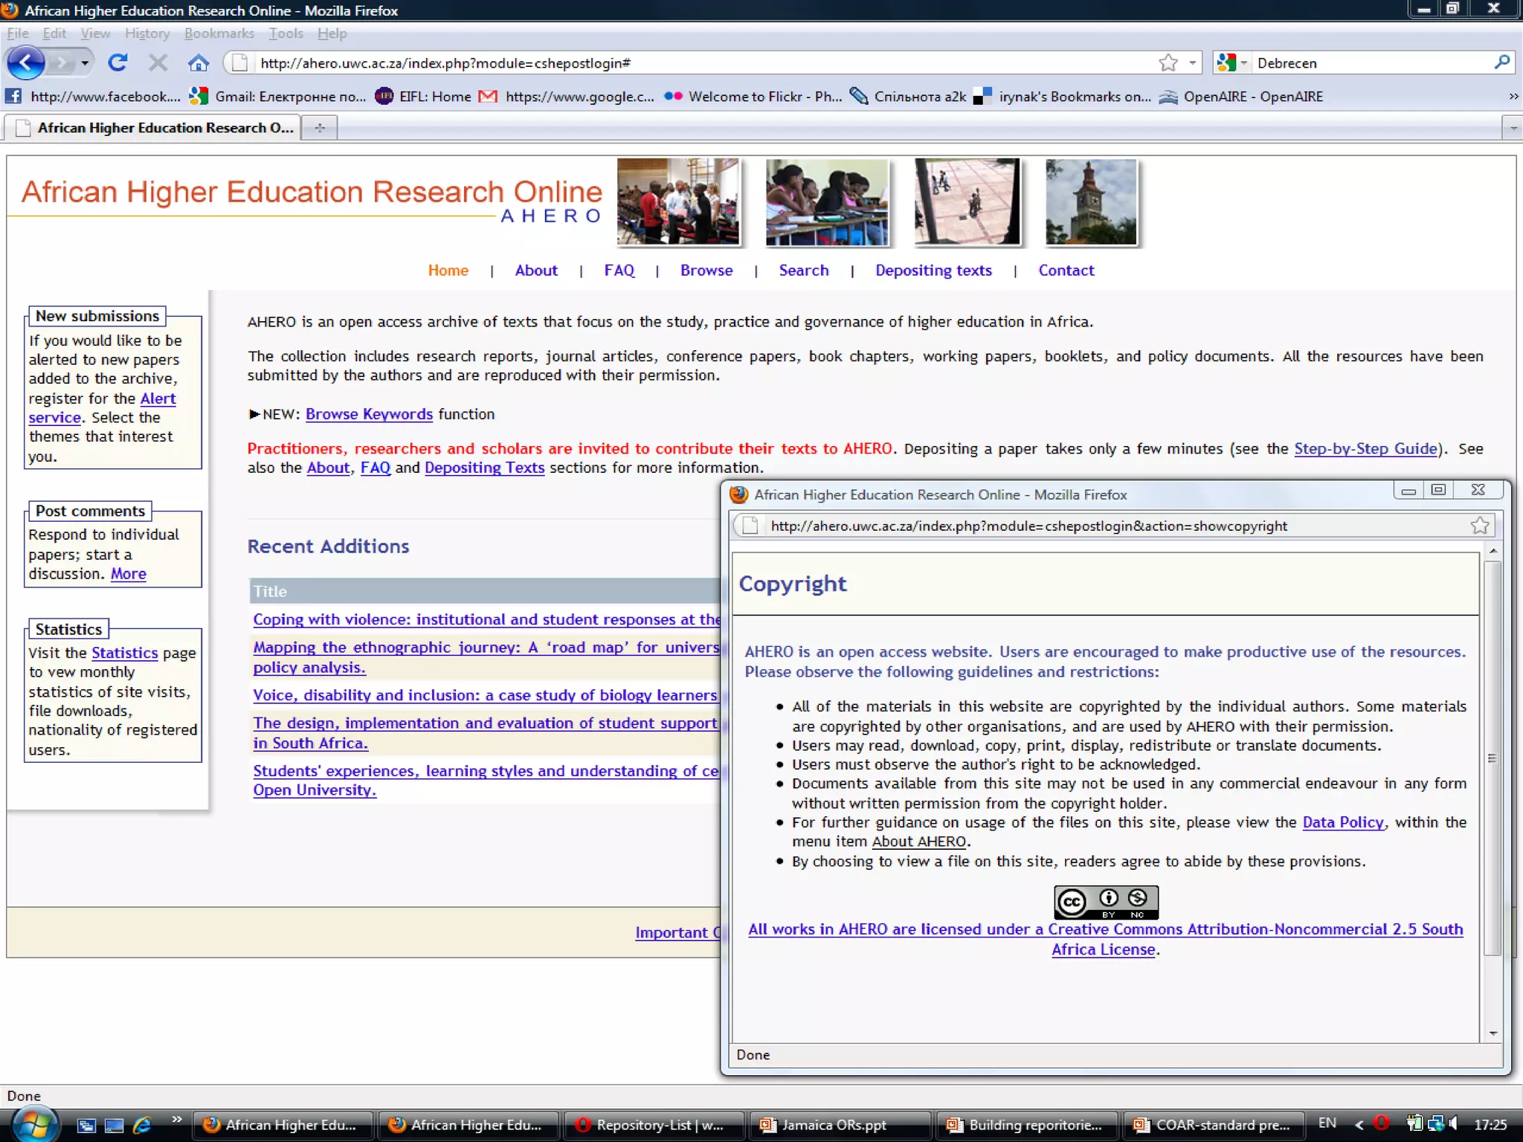Click the Creative Commons BY-NC license badge

point(1106,902)
